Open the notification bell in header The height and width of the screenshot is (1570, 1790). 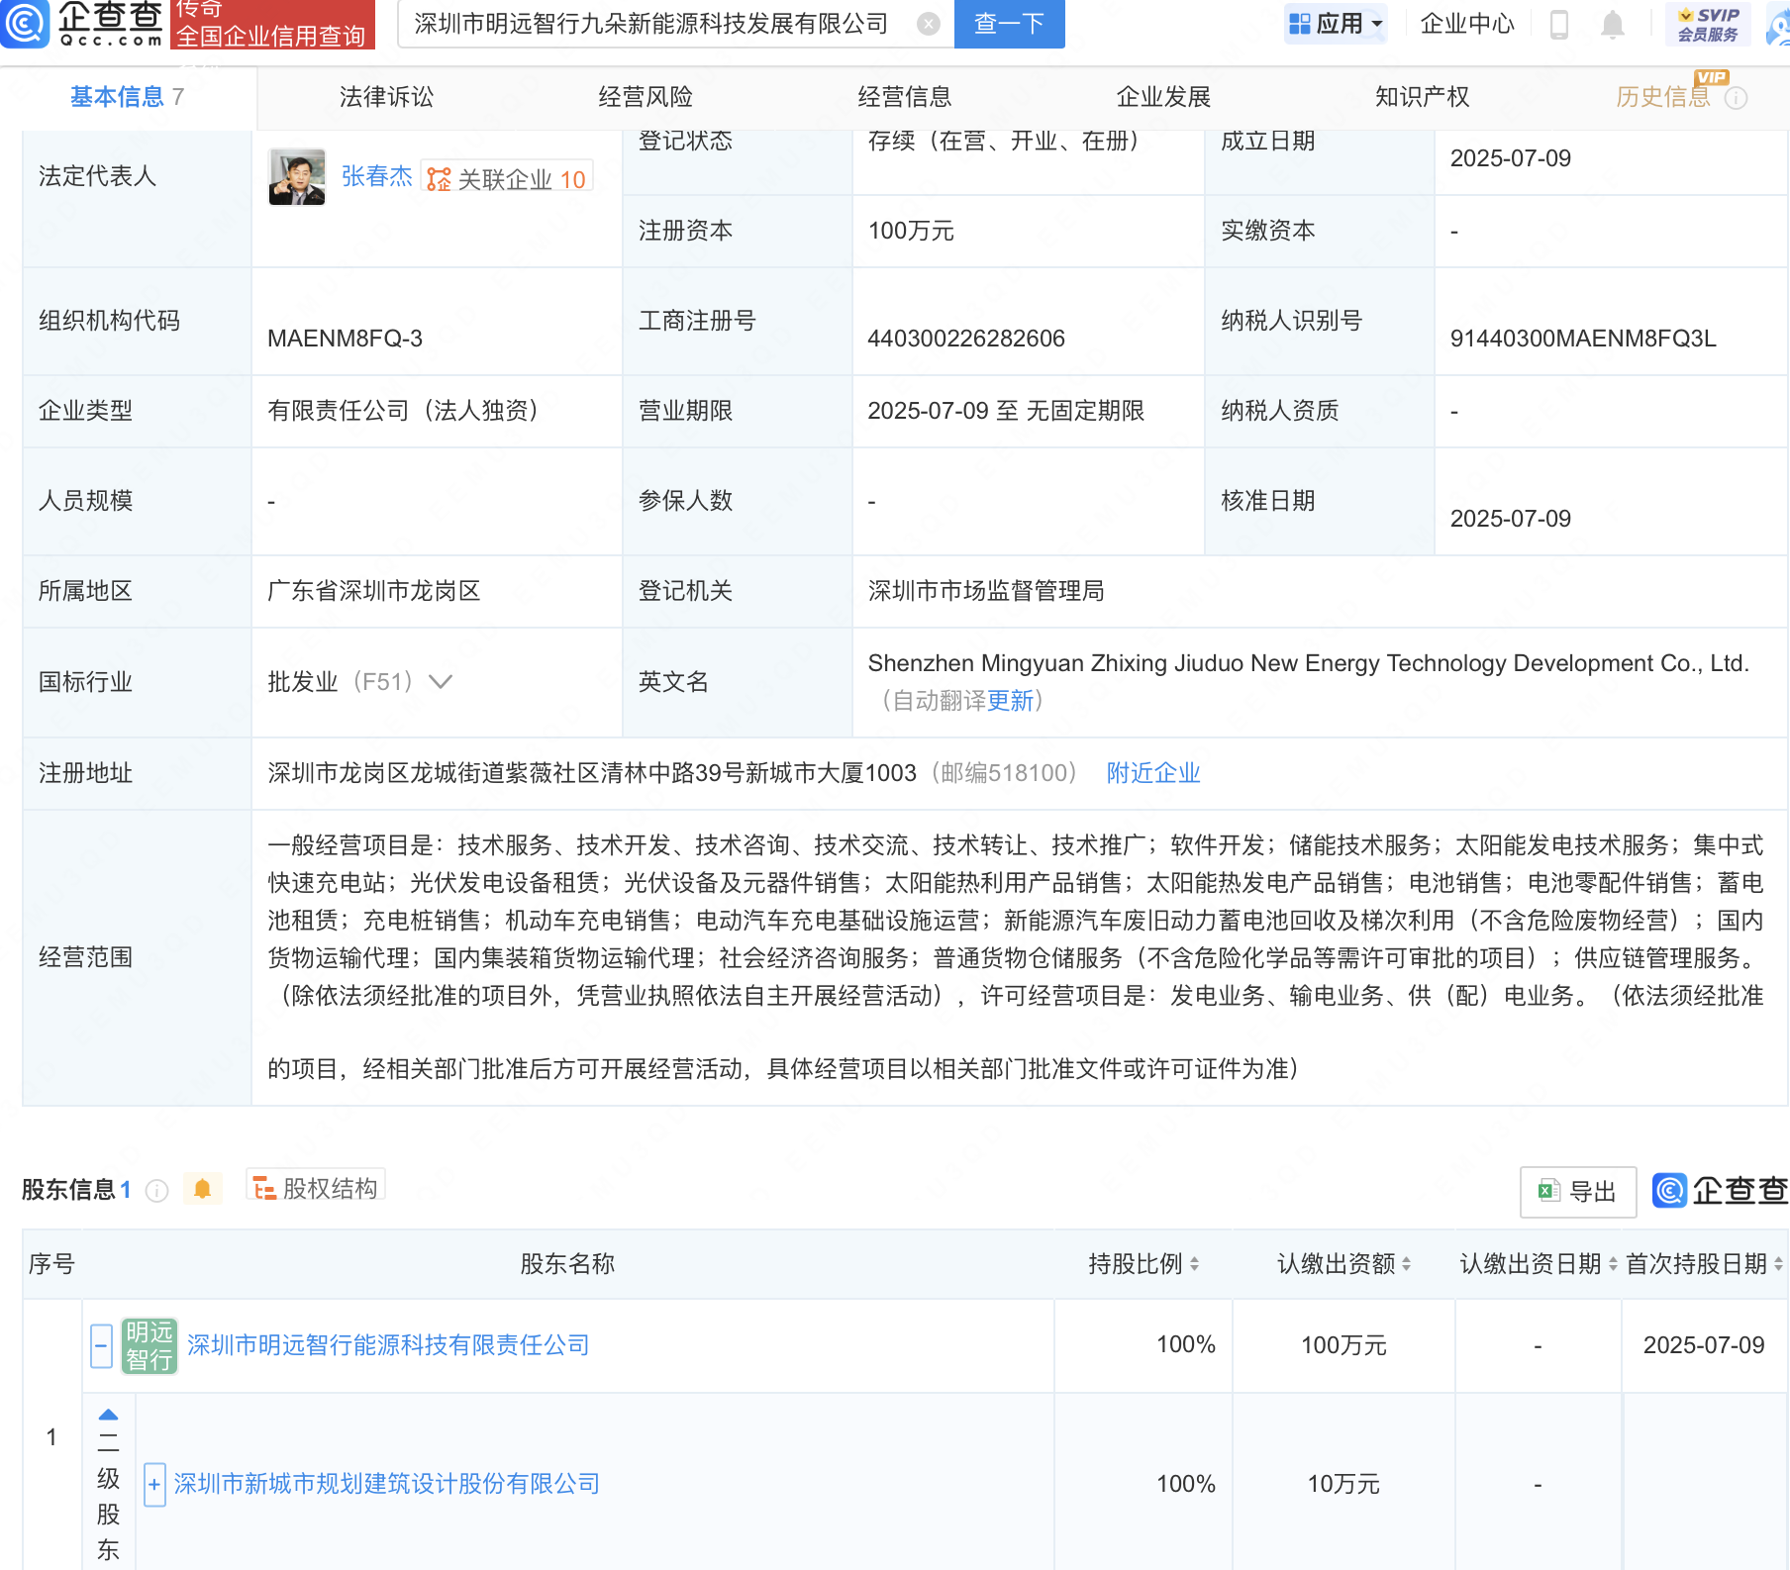1612,24
